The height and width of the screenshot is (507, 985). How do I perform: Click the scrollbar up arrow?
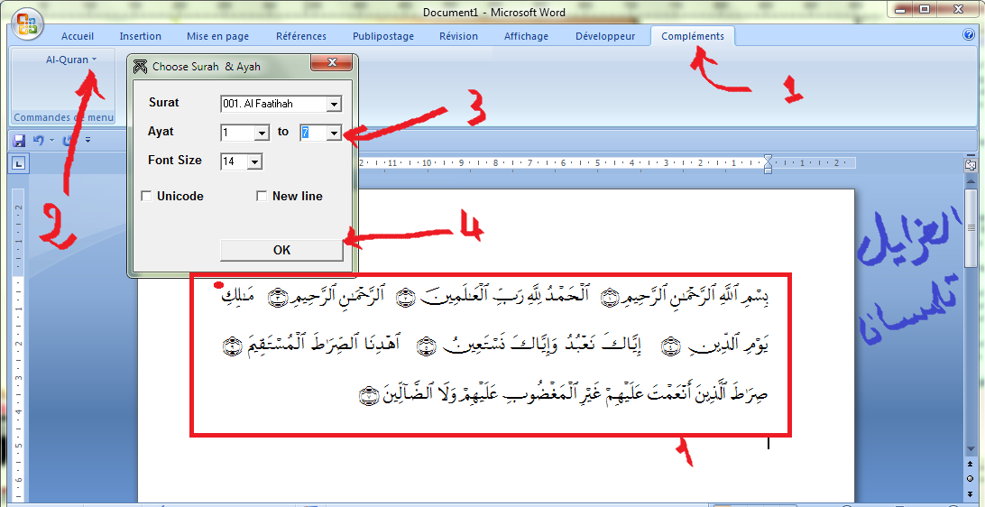970,180
